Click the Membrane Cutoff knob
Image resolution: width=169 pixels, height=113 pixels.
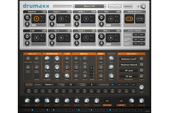click(x=57, y=58)
